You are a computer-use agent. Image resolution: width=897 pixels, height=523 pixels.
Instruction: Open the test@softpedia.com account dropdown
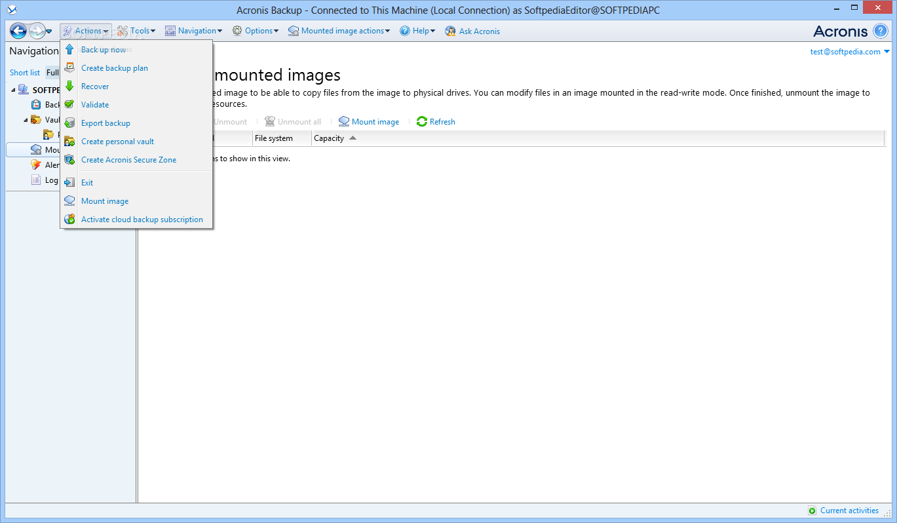[x=850, y=52]
